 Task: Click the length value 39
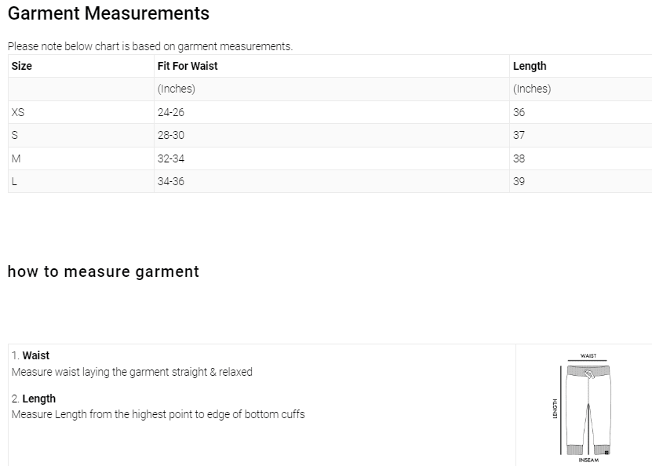(x=519, y=181)
